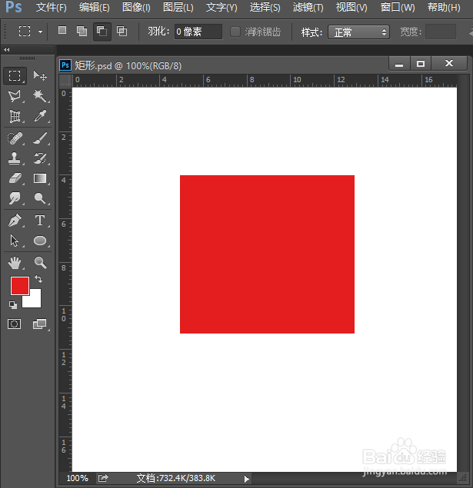Click the 100% zoom level field
The image size is (473, 488).
tap(77, 478)
